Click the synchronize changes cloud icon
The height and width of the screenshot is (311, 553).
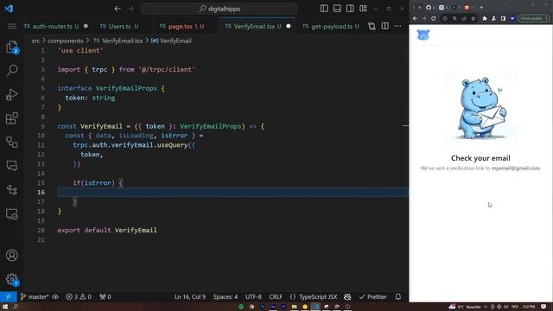55,297
